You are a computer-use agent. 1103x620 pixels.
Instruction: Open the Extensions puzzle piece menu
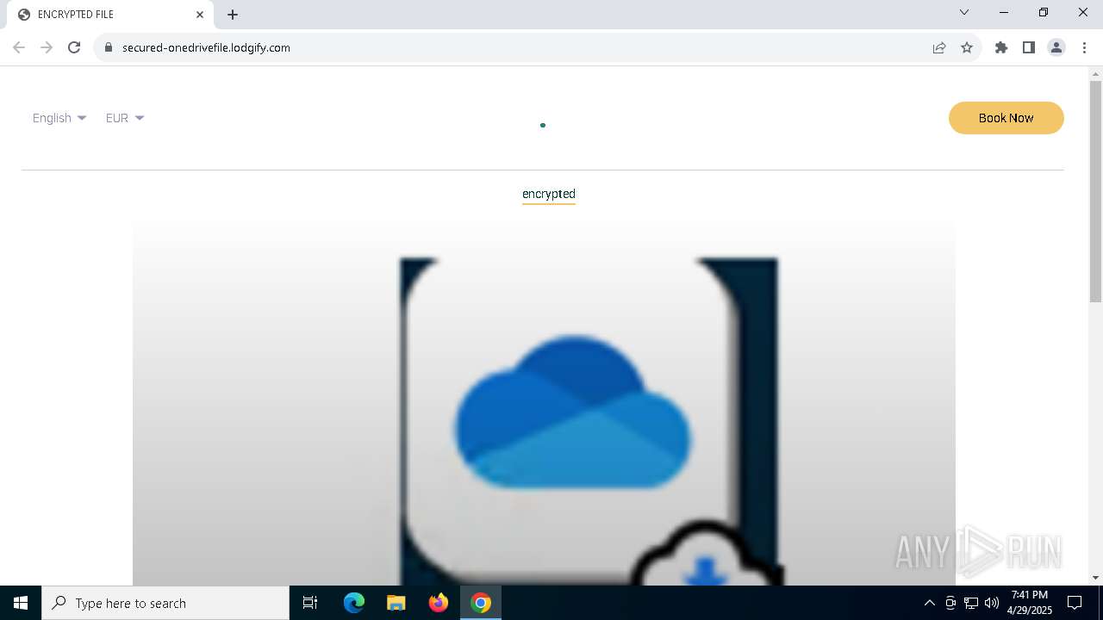point(1001,47)
